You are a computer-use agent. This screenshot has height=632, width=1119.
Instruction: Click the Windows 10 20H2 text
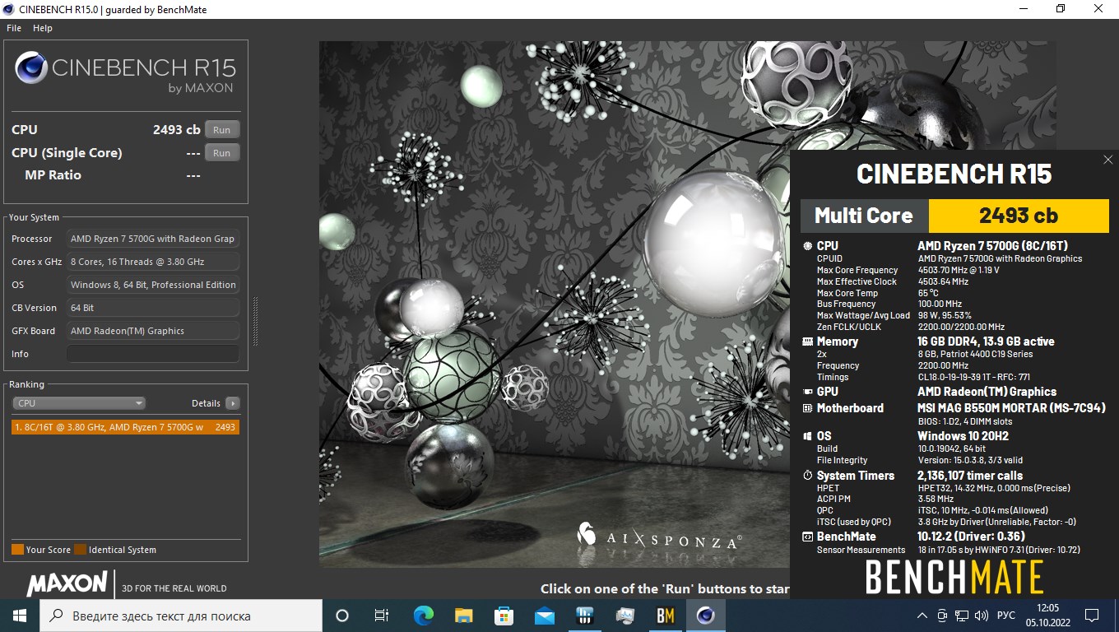[963, 436]
